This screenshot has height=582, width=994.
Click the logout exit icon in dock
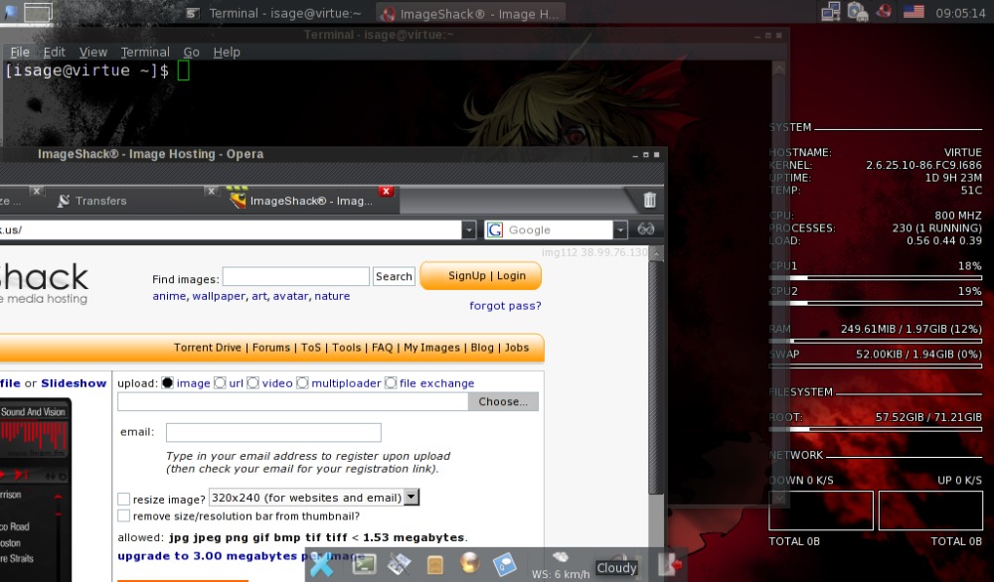click(x=669, y=563)
